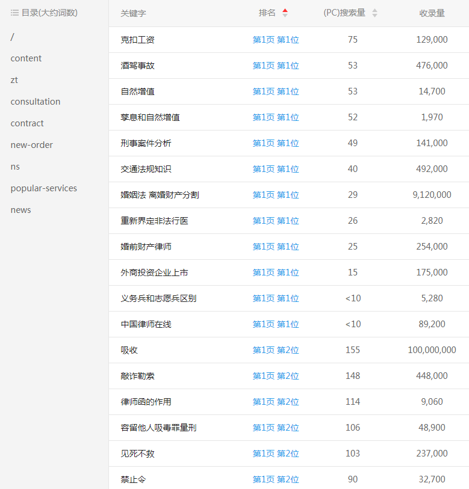
Task: Select the zt directory in sidebar
Action: click(x=14, y=80)
